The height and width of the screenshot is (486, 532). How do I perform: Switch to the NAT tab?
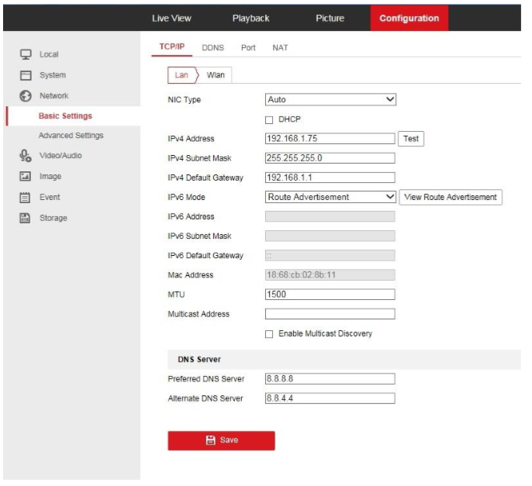[280, 48]
